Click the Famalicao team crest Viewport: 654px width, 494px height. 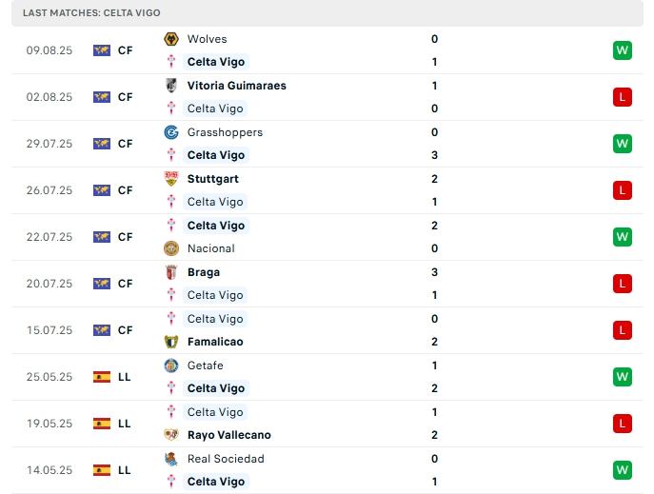coord(171,342)
